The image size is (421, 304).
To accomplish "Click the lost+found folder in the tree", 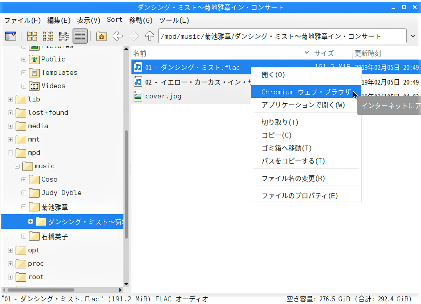I will click(x=48, y=113).
